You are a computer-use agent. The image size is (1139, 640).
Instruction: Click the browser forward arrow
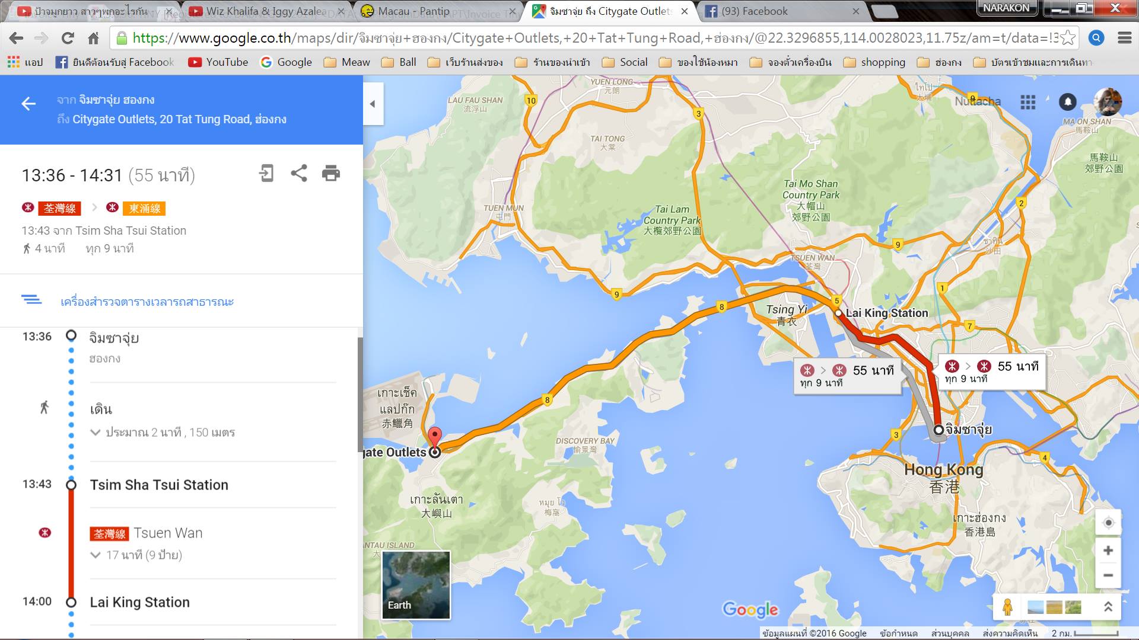point(41,39)
